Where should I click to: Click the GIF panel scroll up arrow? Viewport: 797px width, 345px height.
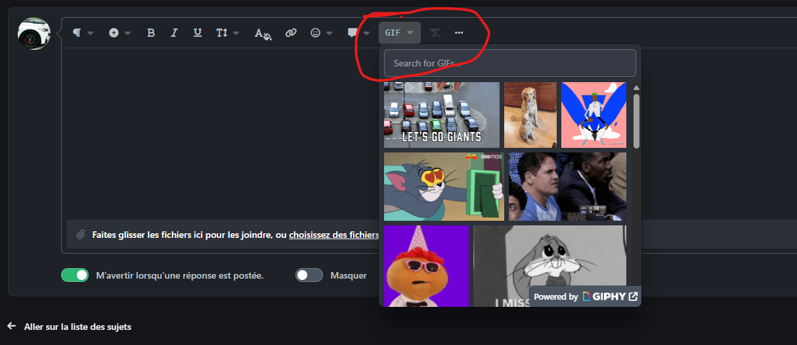636,87
